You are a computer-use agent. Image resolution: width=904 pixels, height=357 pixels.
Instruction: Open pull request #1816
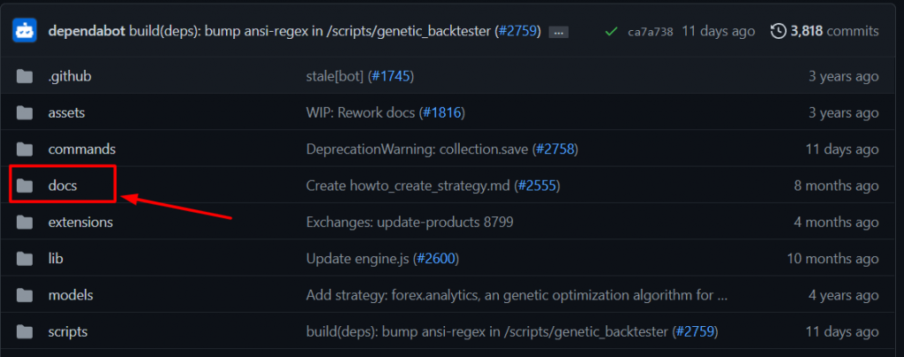(441, 113)
